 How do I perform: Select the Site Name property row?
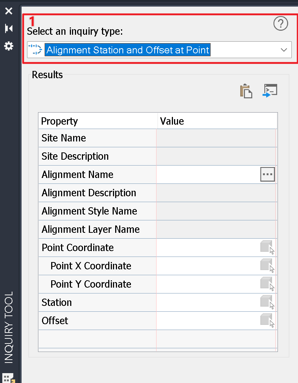[x=98, y=138]
